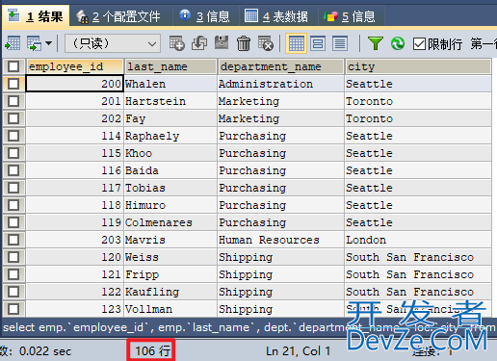Click the delete selected rows trash icon
Viewport: 497px width, 361px height.
(x=244, y=43)
